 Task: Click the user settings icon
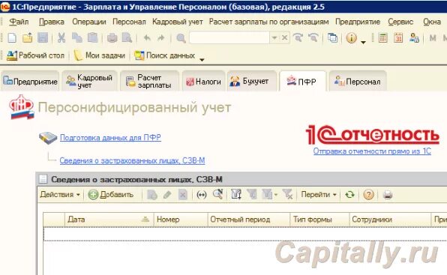[x=414, y=37]
